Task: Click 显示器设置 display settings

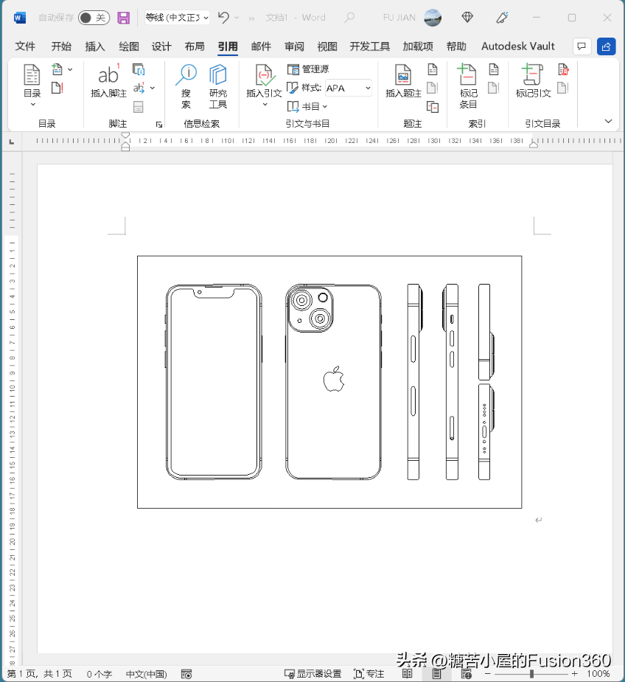Action: click(312, 674)
